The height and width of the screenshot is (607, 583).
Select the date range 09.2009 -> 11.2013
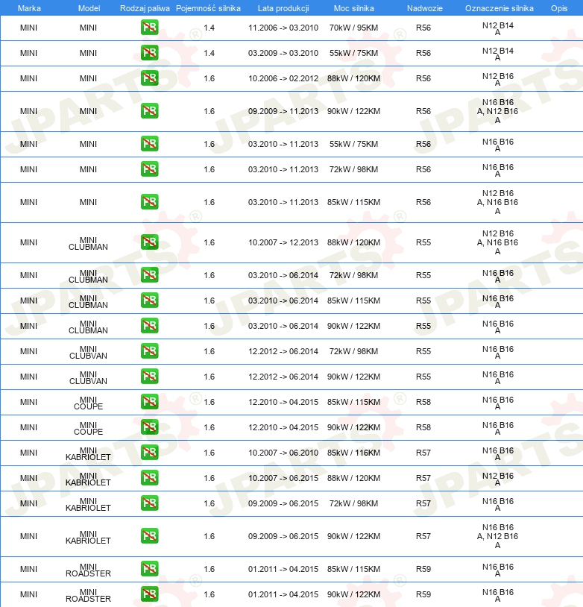[x=283, y=112]
